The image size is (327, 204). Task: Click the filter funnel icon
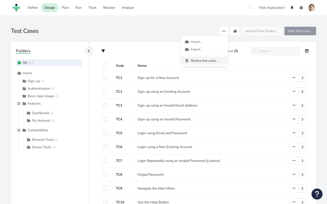[x=103, y=51]
